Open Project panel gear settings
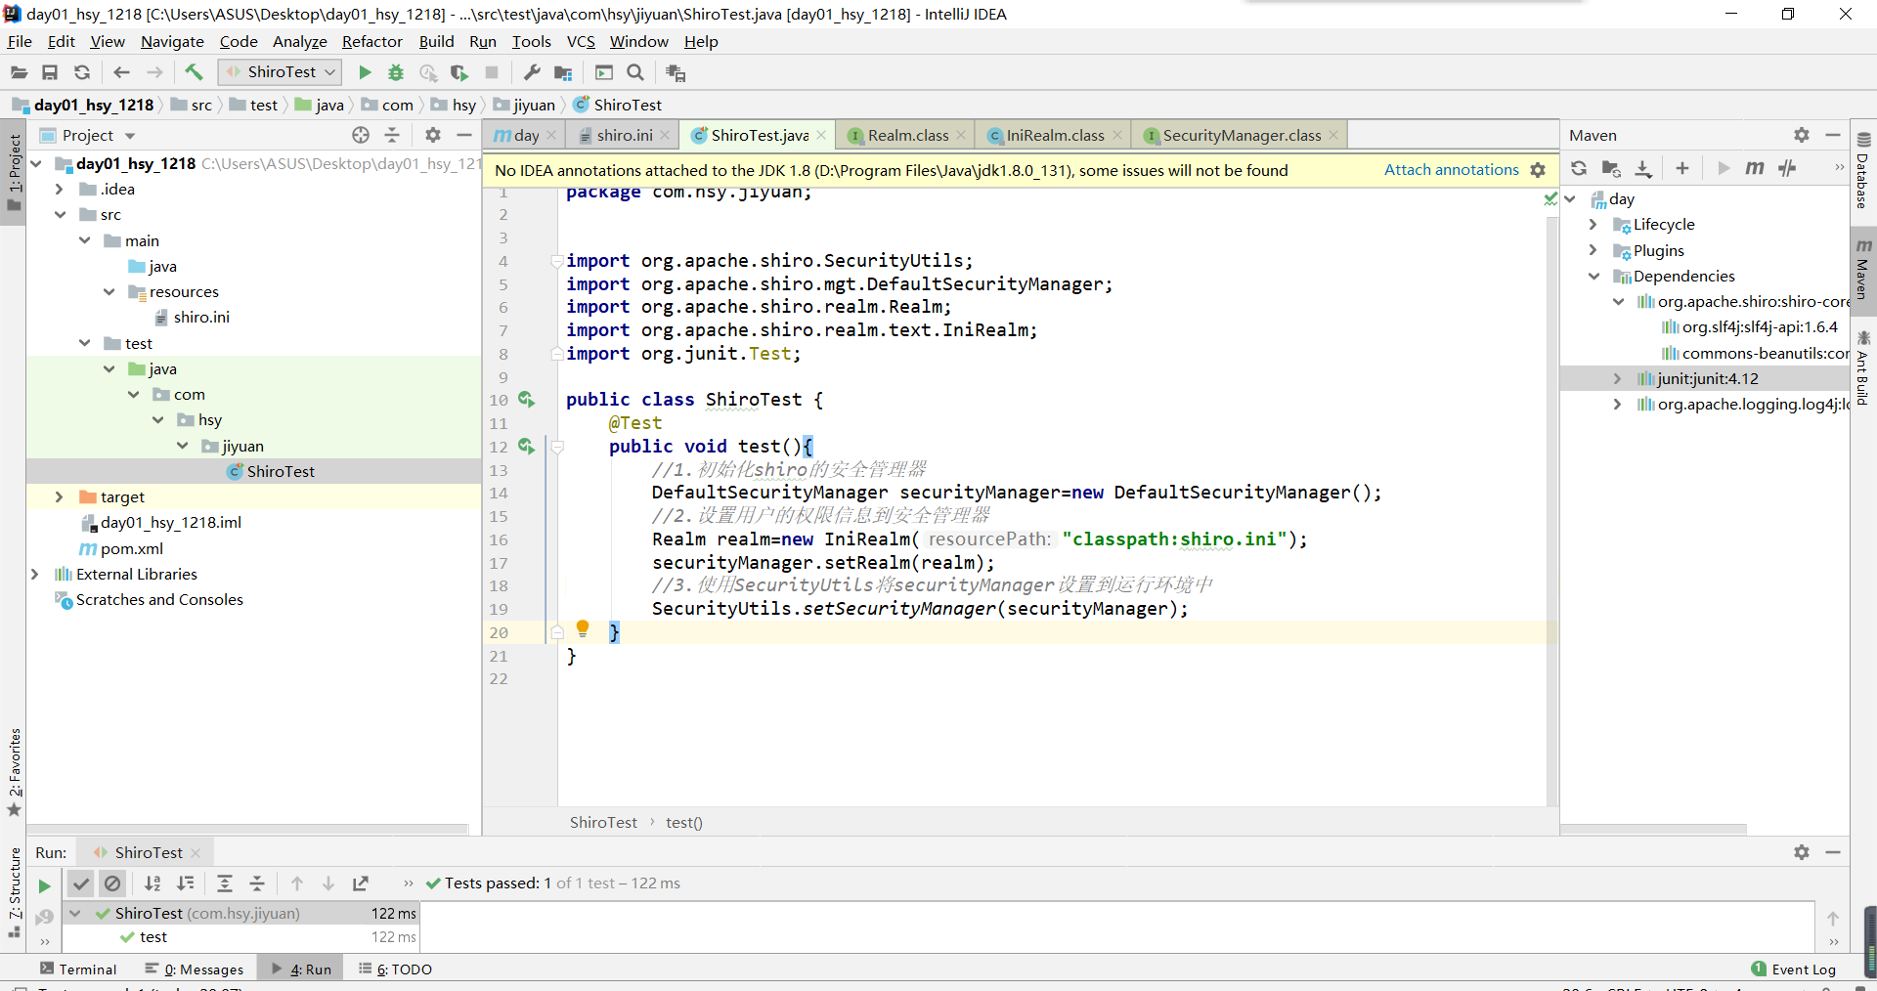The width and height of the screenshot is (1877, 991). [x=433, y=135]
